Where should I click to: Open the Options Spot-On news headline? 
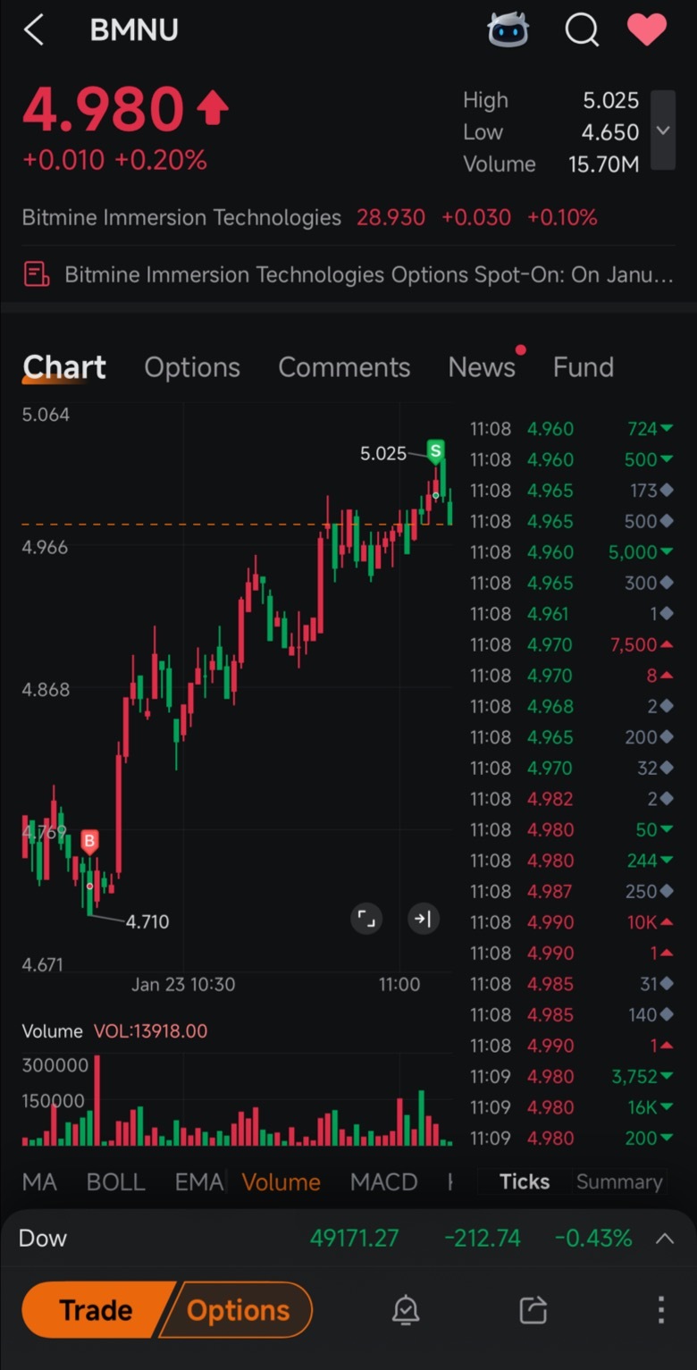pyautogui.click(x=369, y=274)
